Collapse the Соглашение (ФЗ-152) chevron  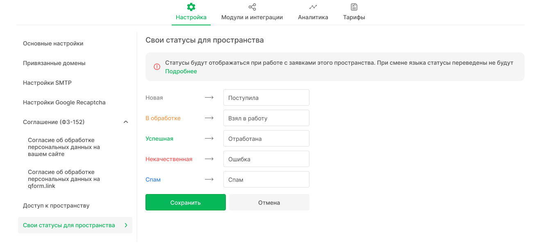(126, 122)
